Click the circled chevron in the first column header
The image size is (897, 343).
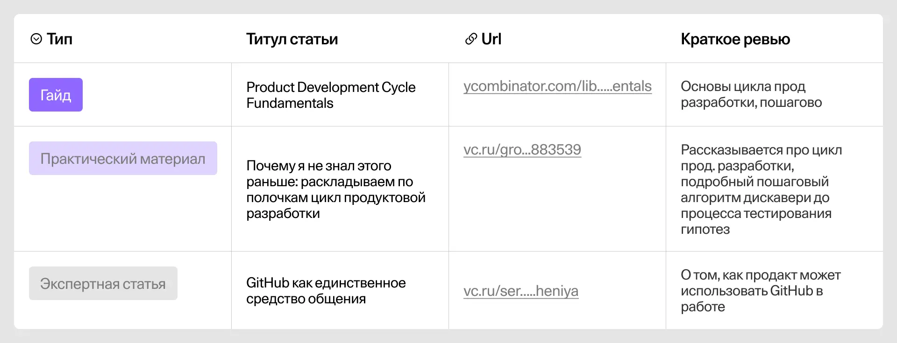tap(36, 39)
